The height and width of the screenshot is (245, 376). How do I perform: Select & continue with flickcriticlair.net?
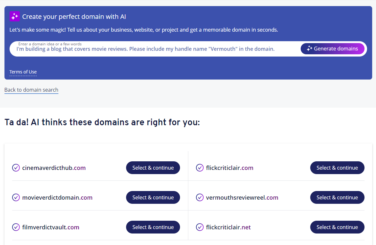tap(337, 227)
